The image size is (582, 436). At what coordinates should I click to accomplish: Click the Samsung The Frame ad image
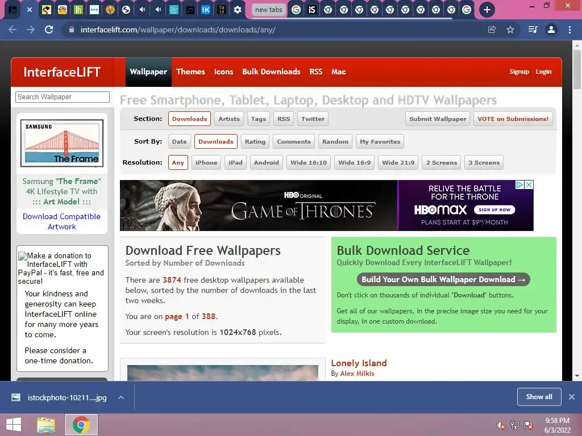click(x=62, y=143)
